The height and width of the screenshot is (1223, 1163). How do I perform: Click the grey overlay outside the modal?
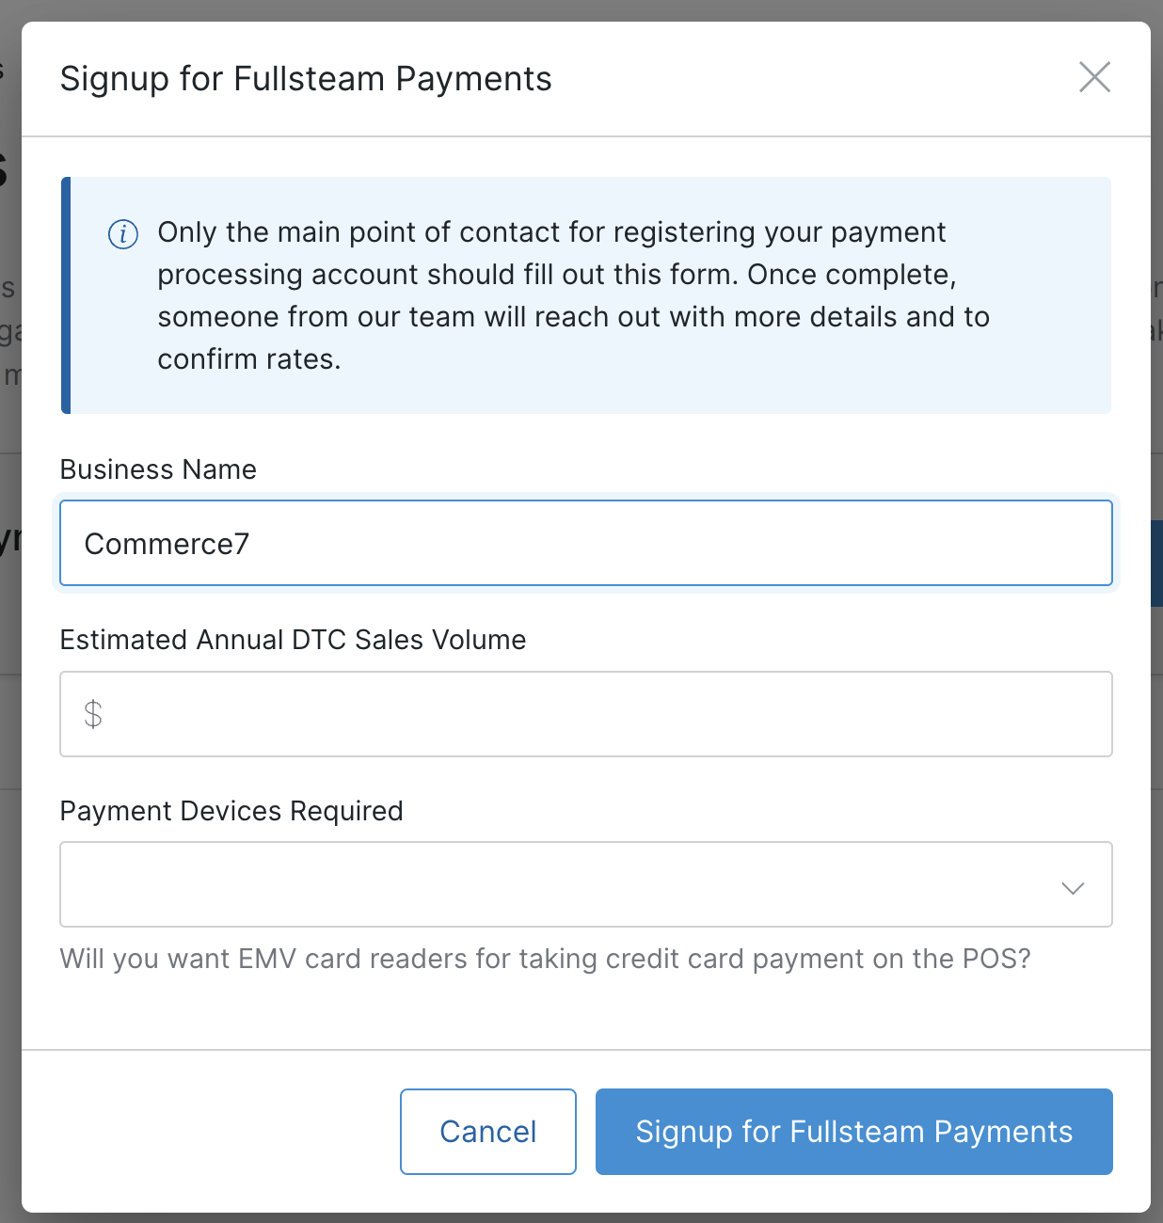tap(9, 611)
